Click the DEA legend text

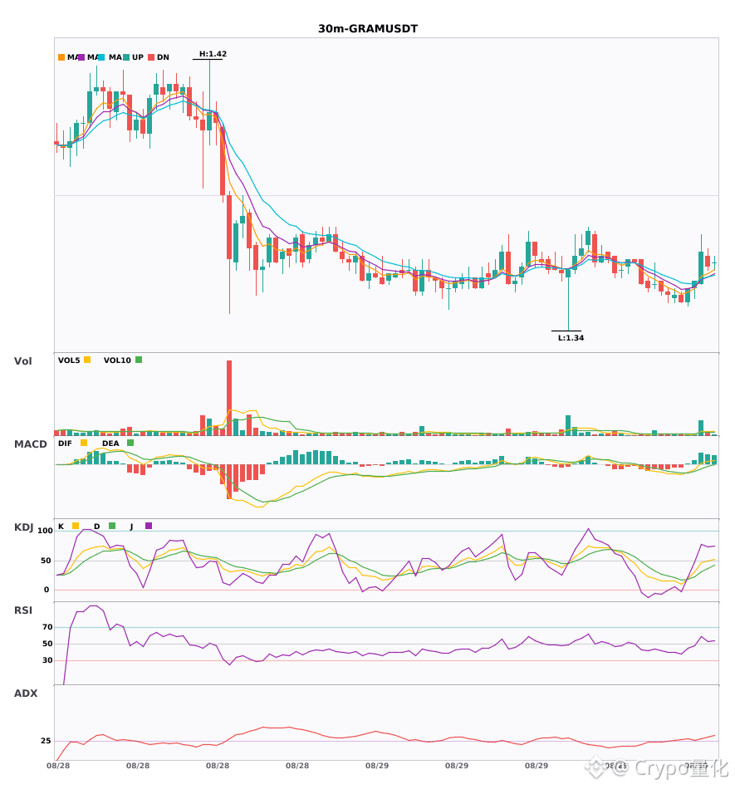(110, 444)
